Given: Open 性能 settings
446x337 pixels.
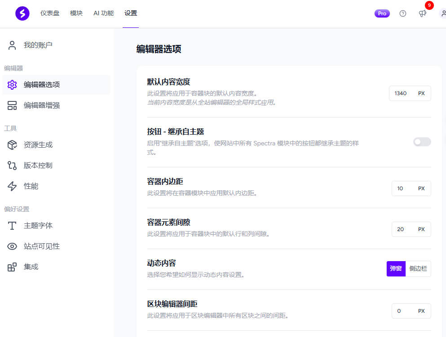Looking at the screenshot, I should pyautogui.click(x=56, y=186).
